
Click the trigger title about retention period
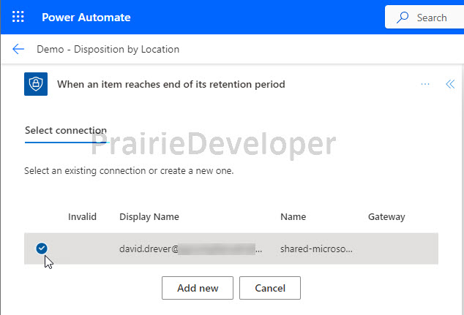click(171, 84)
